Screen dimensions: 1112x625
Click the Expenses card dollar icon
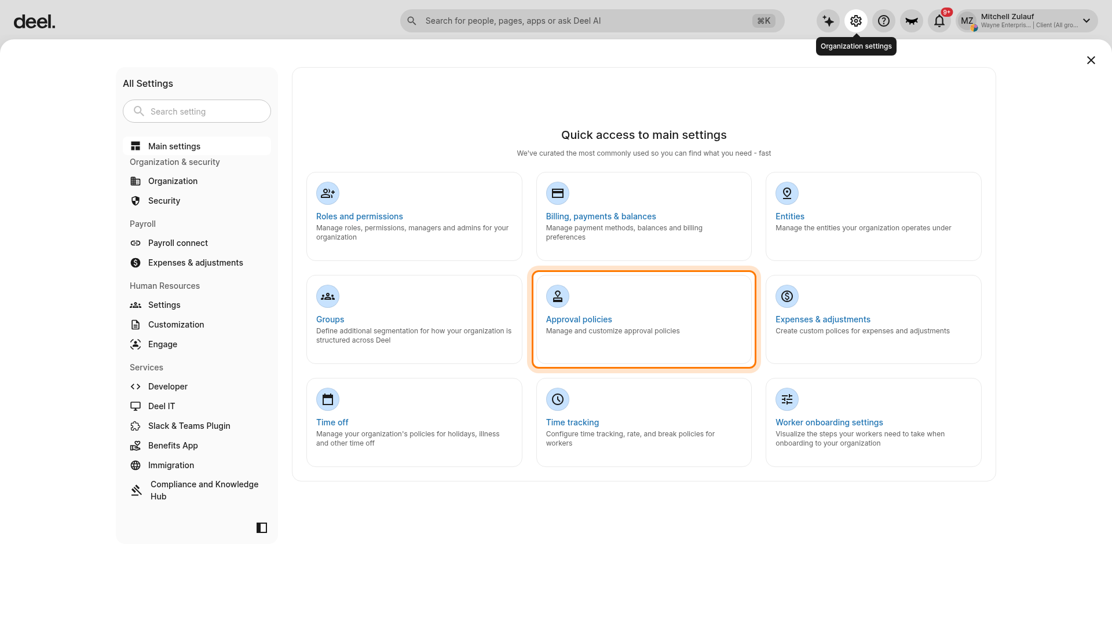(787, 296)
